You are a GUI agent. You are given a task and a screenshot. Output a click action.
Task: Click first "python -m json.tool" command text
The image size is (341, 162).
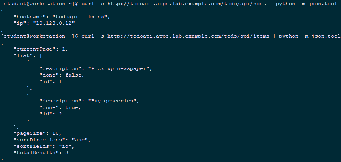point(306,4)
